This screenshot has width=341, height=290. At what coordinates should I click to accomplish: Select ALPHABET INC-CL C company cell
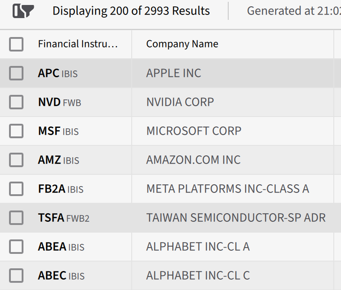click(233, 276)
